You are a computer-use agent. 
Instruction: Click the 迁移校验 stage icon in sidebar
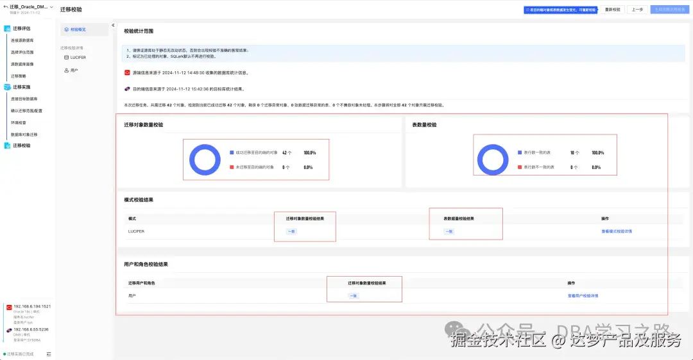[x=7, y=145]
